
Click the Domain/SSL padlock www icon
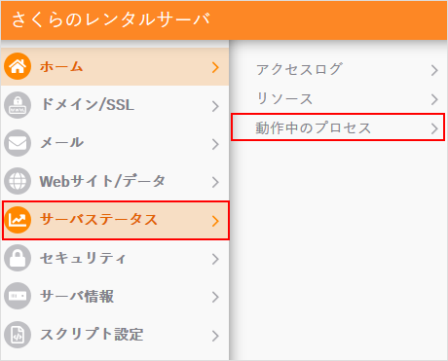tap(18, 105)
